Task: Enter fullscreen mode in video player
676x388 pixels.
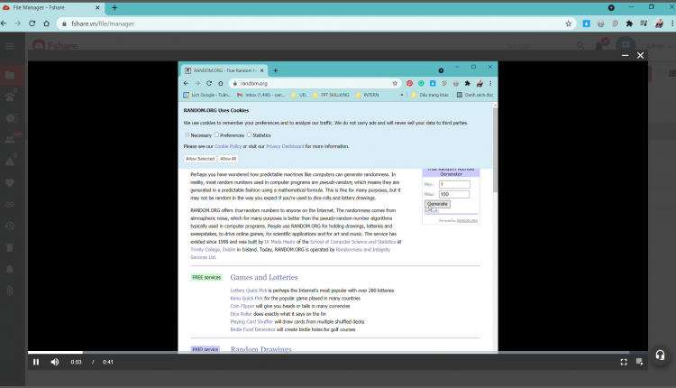Action: [624, 362]
